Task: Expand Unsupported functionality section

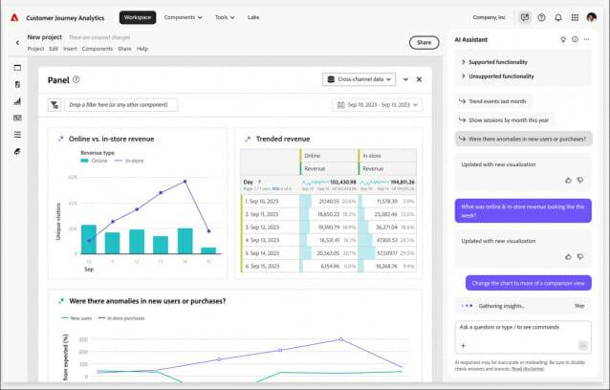Action: 497,76
